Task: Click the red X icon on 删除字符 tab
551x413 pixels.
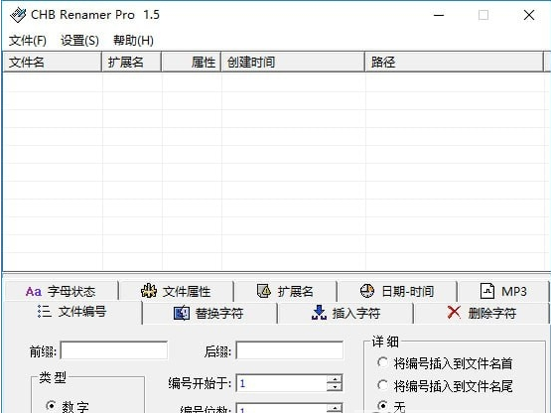Action: point(454,312)
